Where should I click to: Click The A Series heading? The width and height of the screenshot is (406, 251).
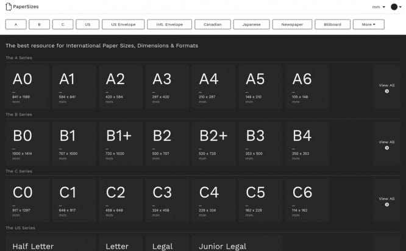(x=19, y=58)
